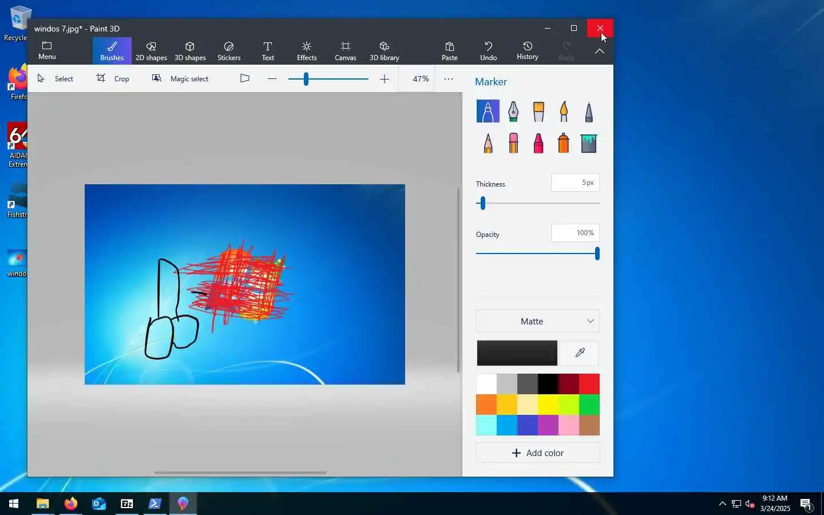Pick the white color swatch
This screenshot has height=515, width=824.
(x=486, y=384)
